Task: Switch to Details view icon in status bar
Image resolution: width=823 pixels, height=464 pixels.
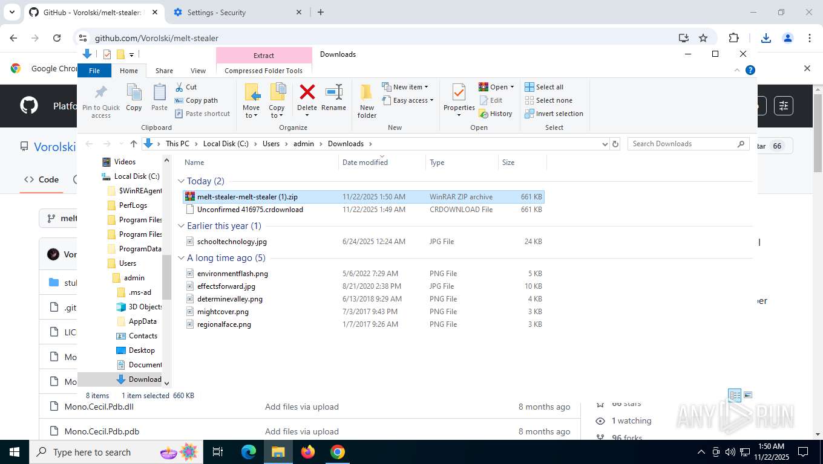Action: coord(735,396)
